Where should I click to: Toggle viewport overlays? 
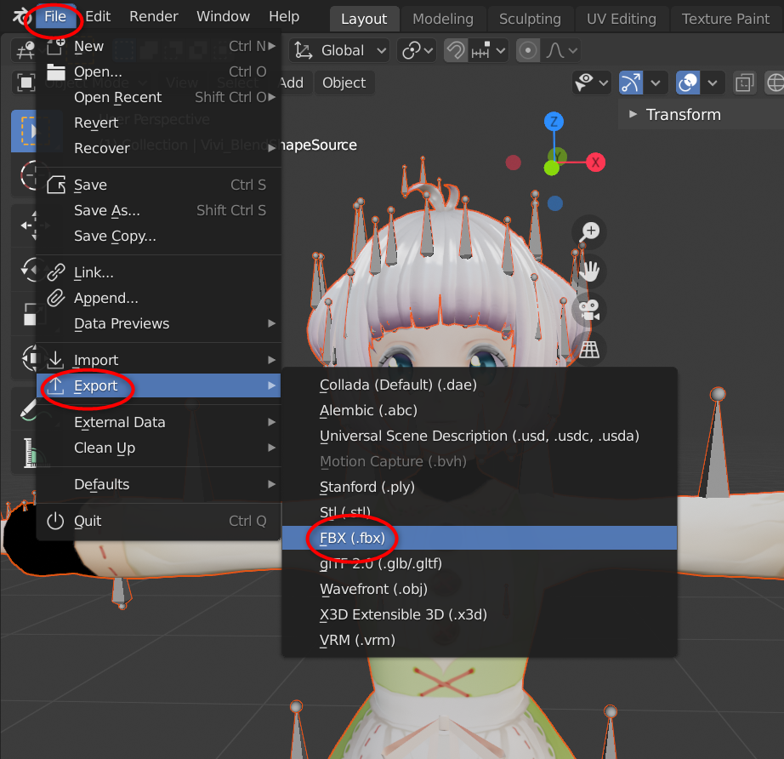pyautogui.click(x=688, y=83)
